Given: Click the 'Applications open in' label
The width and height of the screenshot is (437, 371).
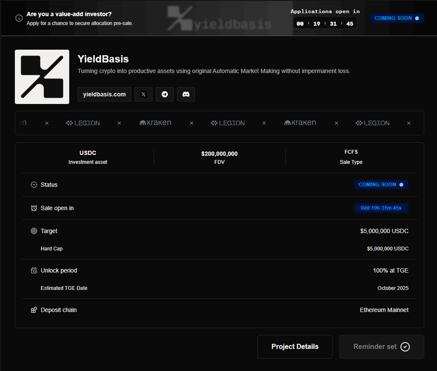Looking at the screenshot, I should tap(325, 12).
